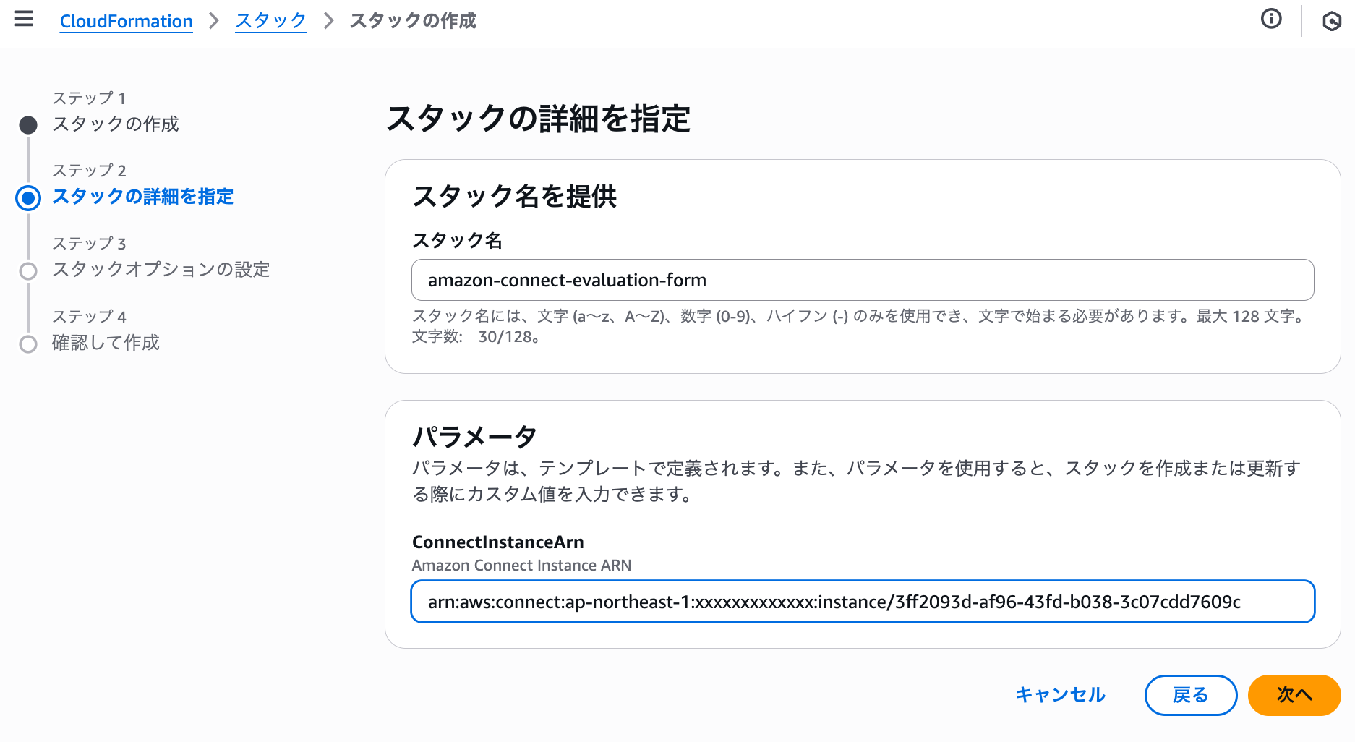Click the ConnectInstanceArn label
The image size is (1355, 742).
tap(498, 542)
